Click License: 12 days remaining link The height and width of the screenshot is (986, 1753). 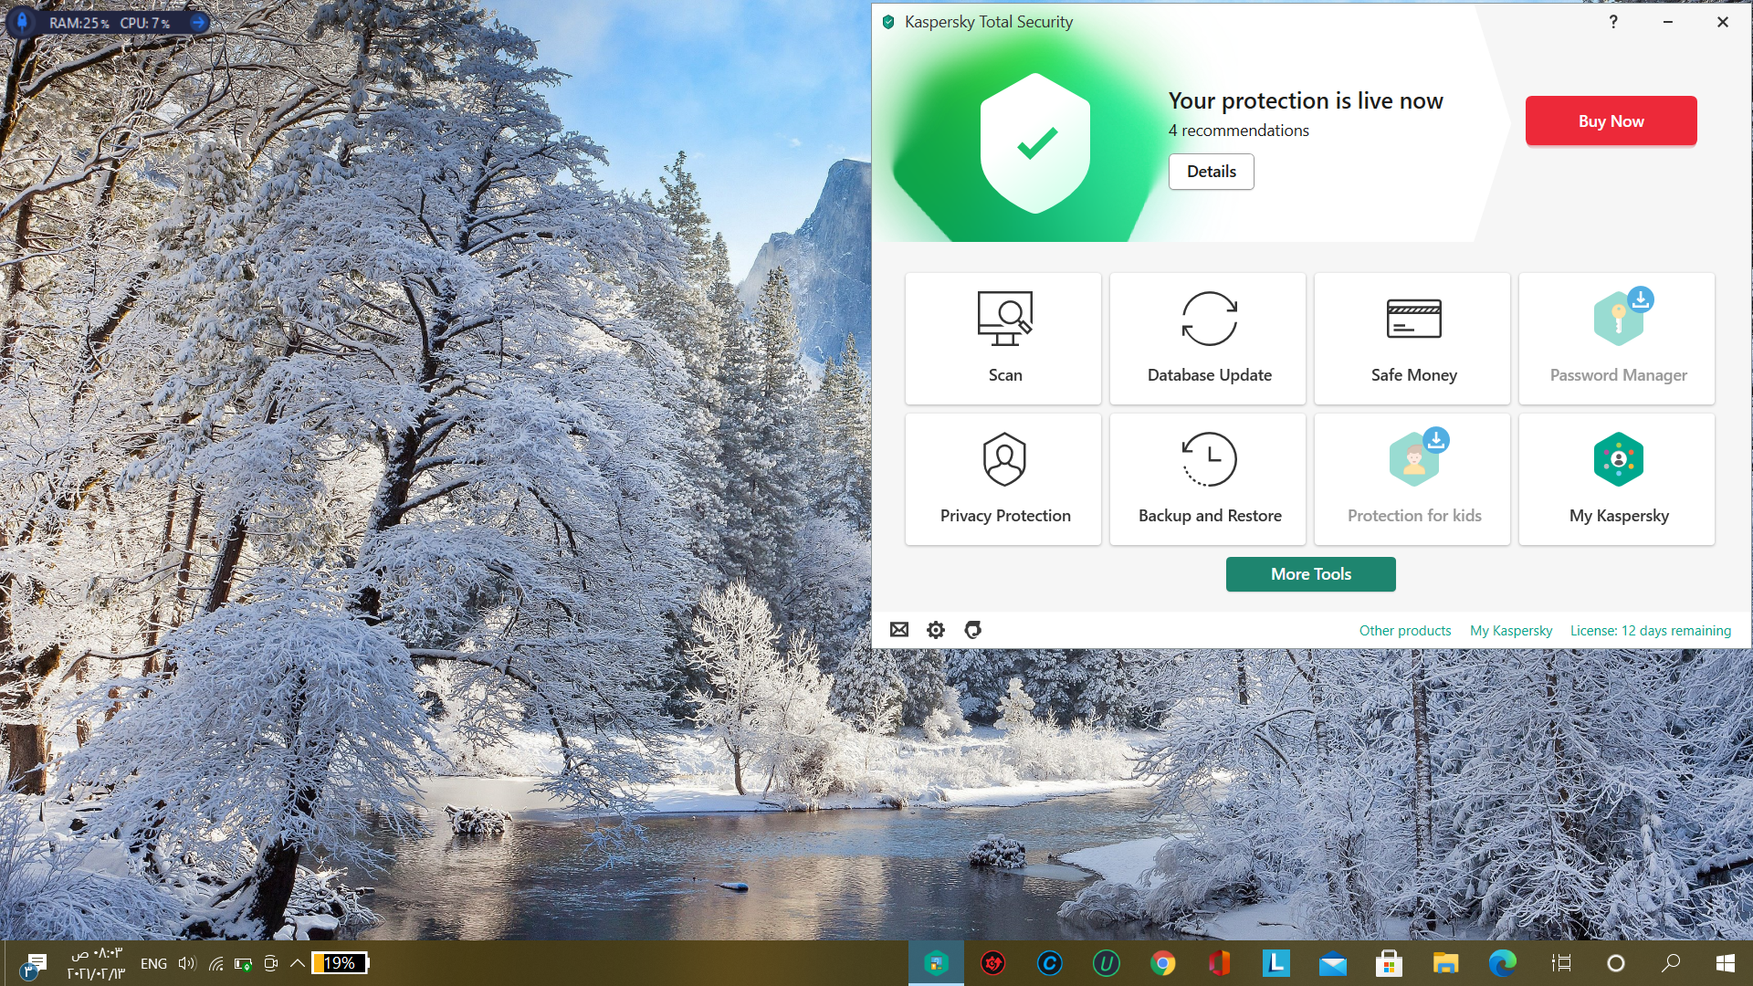(x=1650, y=631)
